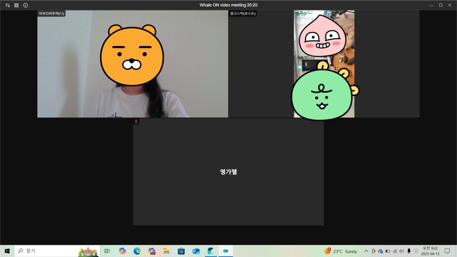457x257 pixels.
Task: Open the Windows Start menu
Action: coord(7,251)
